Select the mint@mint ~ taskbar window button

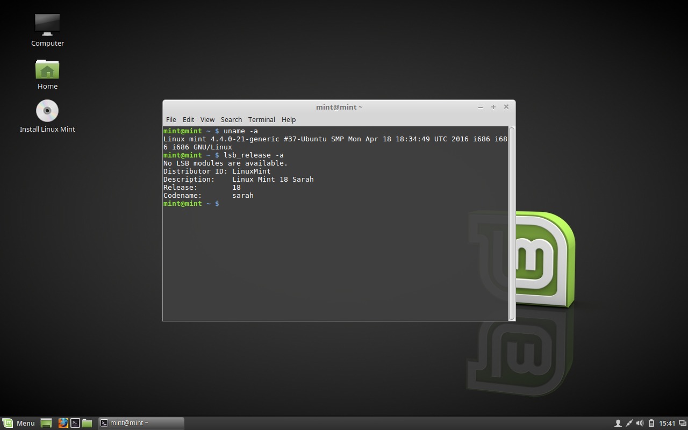coord(141,423)
